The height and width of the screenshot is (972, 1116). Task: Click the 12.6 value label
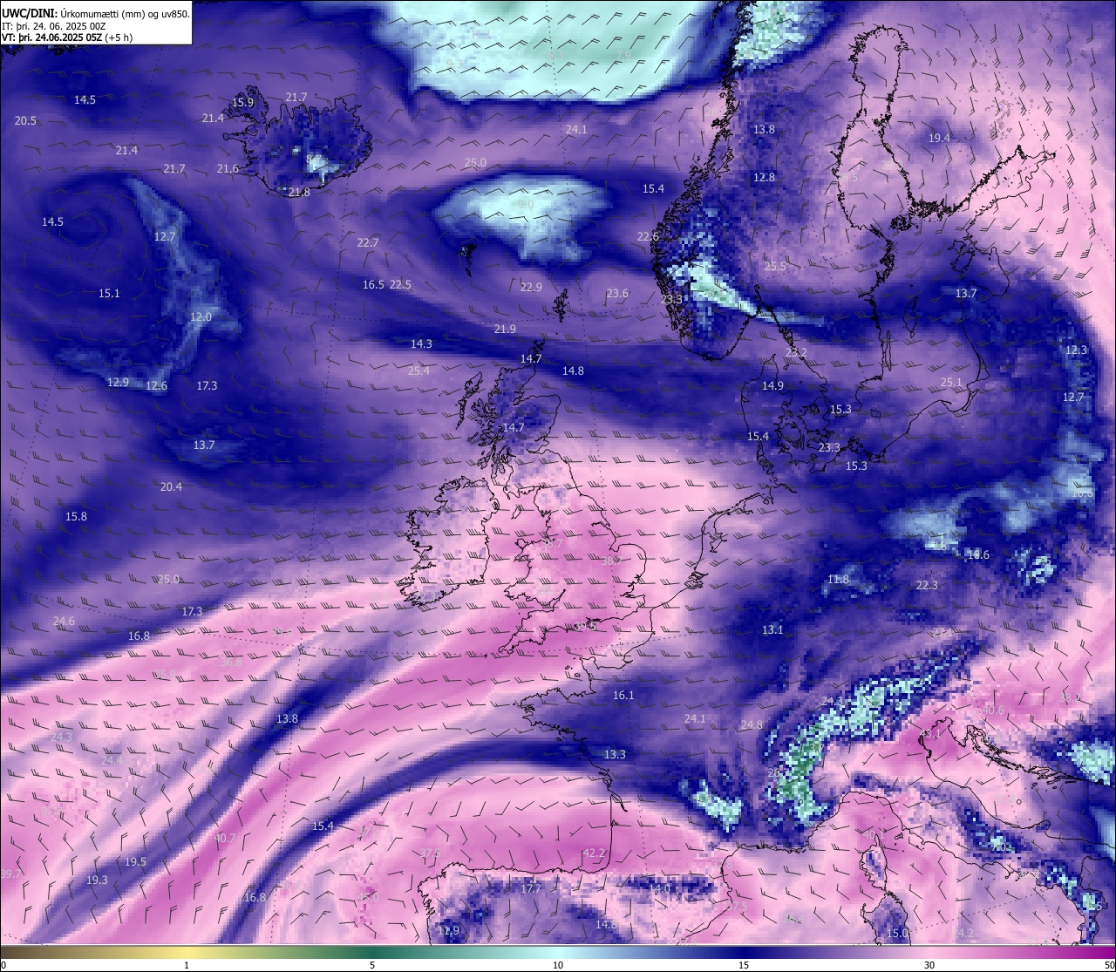(156, 386)
